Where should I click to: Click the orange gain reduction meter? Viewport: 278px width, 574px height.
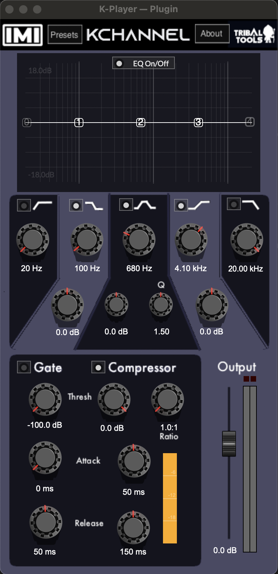pyautogui.click(x=170, y=498)
